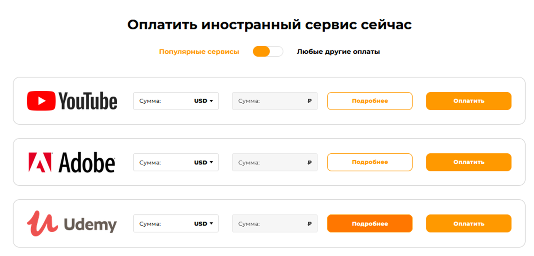The height and width of the screenshot is (256, 534).
Task: Click the Udemy ruble amount field
Action: point(270,224)
